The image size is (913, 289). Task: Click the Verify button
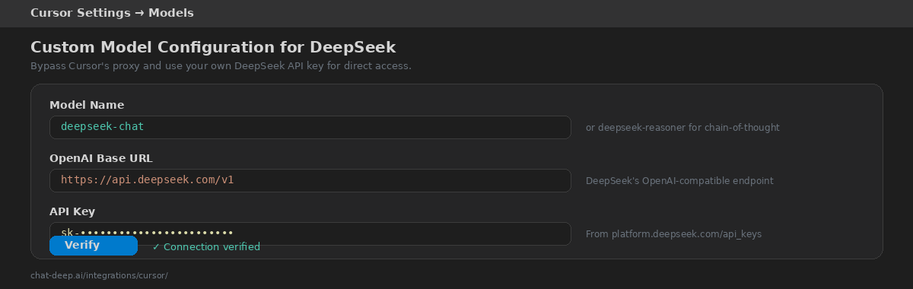click(x=94, y=246)
